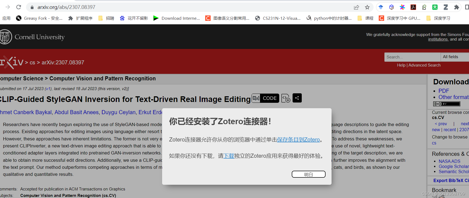469x198 pixels.
Task: Open the blue cube extension icon
Action: click(391, 7)
